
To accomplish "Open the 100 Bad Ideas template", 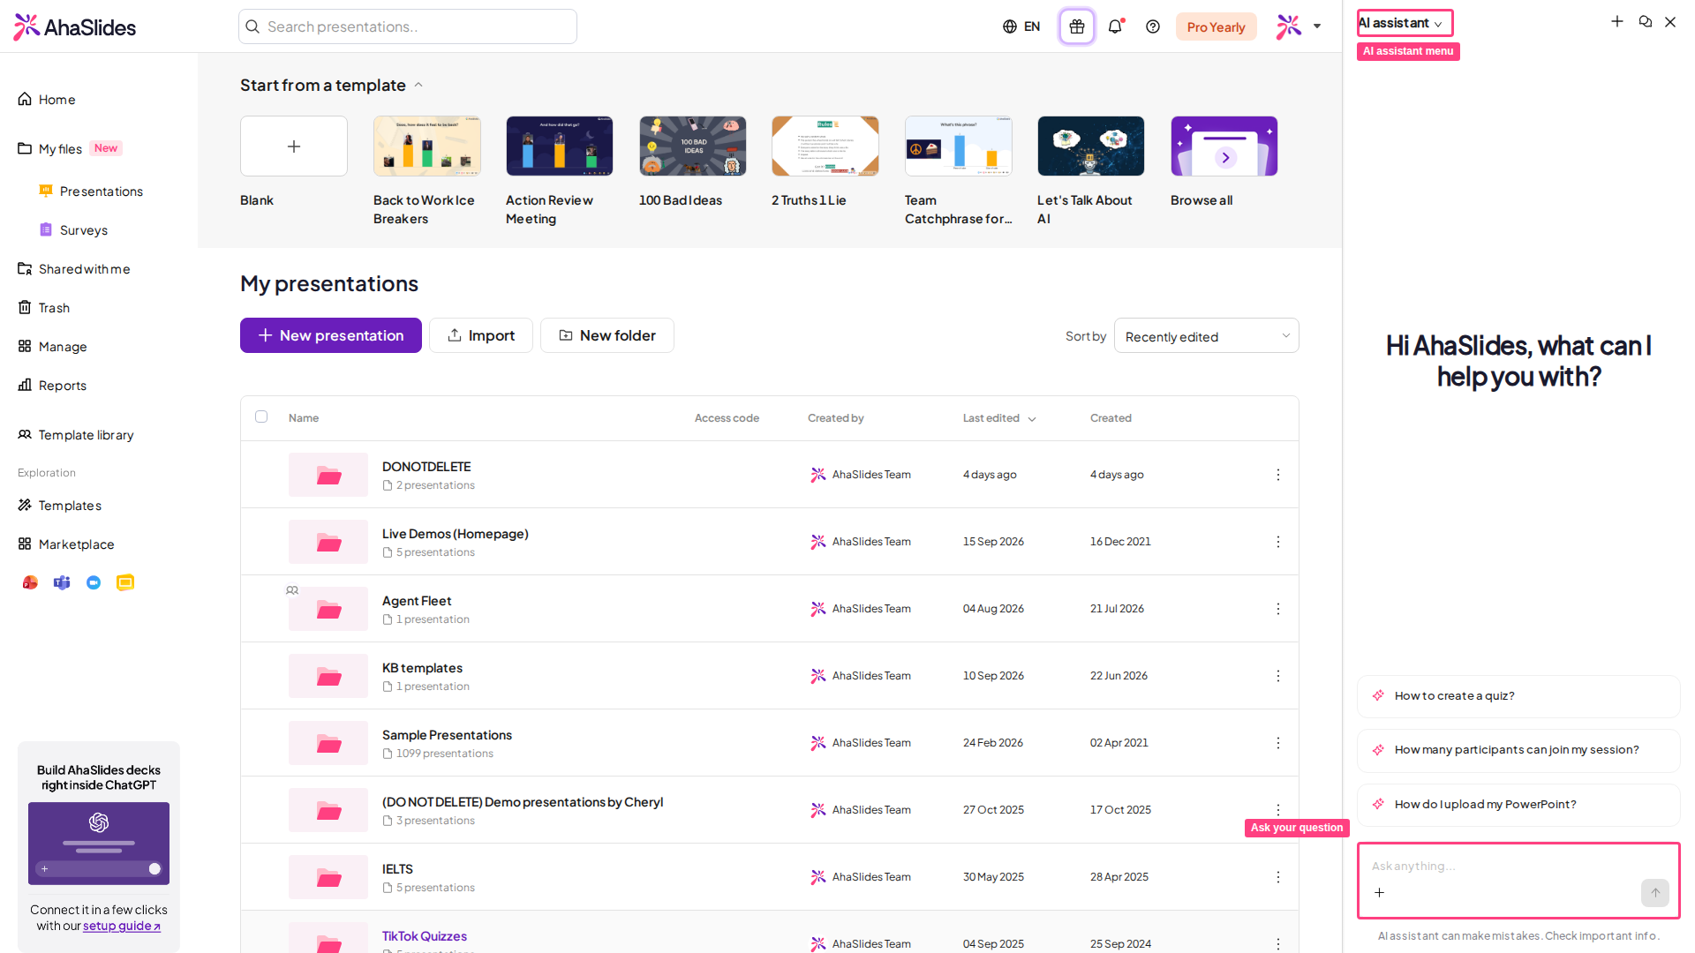I will tap(693, 146).
